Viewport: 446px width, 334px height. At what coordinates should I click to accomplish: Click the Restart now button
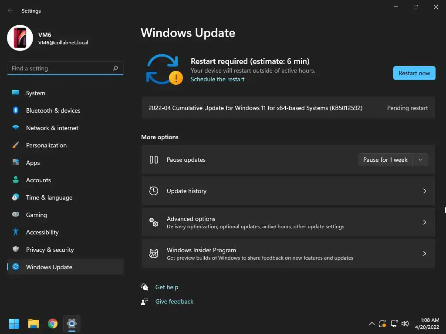414,73
